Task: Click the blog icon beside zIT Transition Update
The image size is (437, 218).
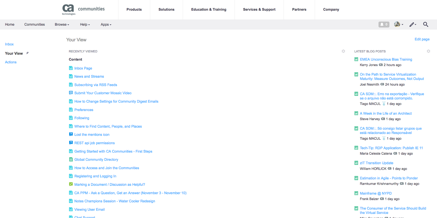Action: tap(356, 163)
